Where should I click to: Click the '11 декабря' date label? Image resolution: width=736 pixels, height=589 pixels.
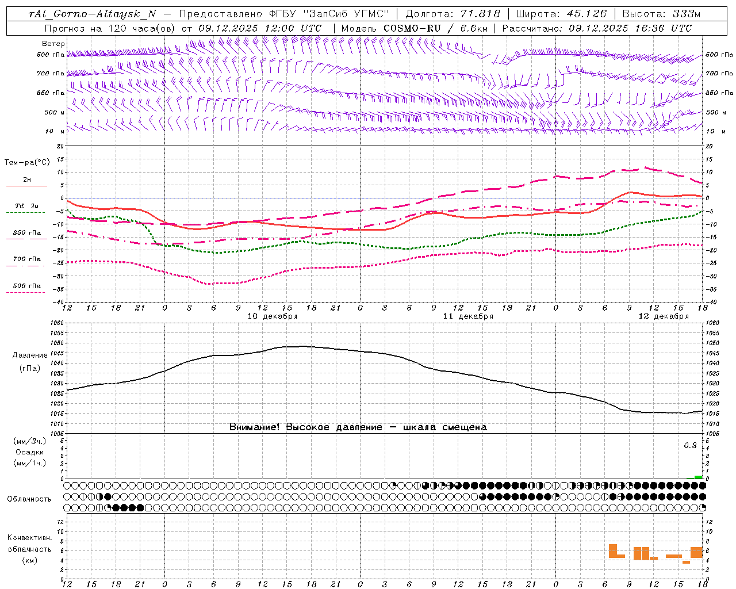(468, 316)
